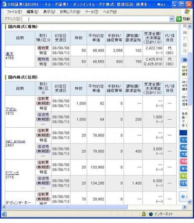Image resolution: width=194 pixels, height=223 pixels.
Task: Click the 国内株式(現物) section heading
Action: point(23,27)
